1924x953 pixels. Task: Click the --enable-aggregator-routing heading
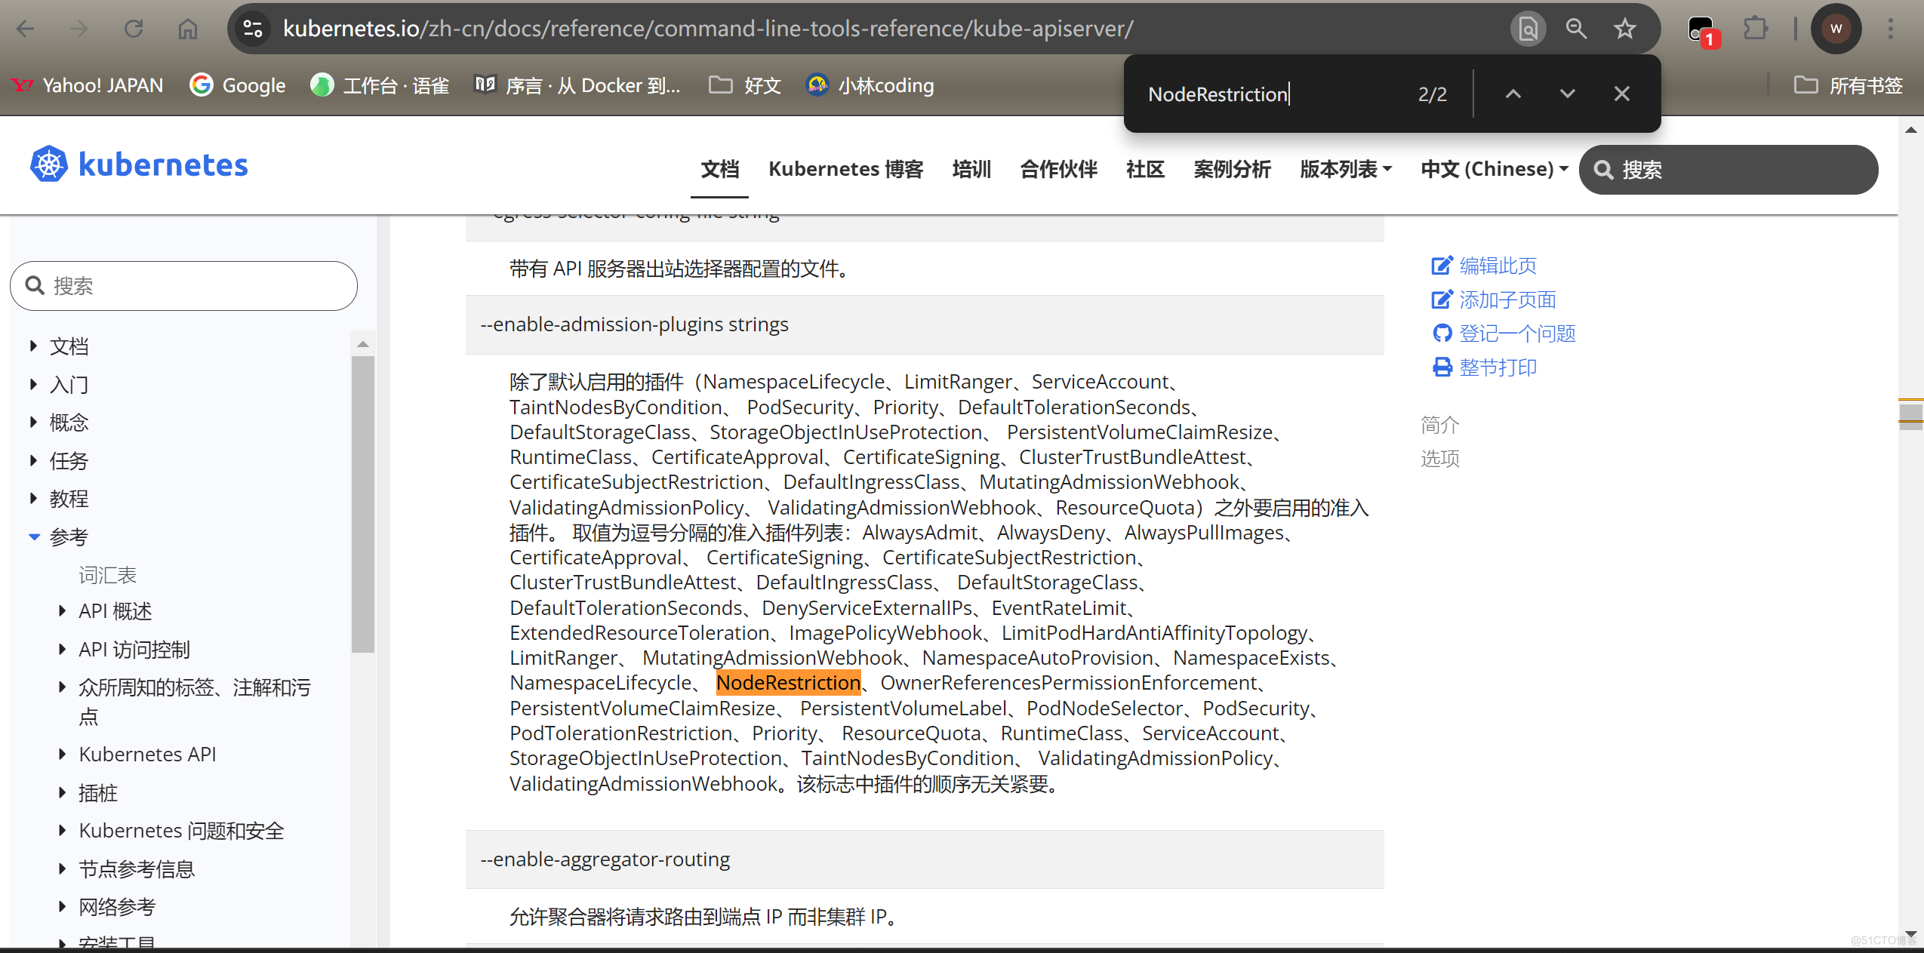(x=605, y=859)
